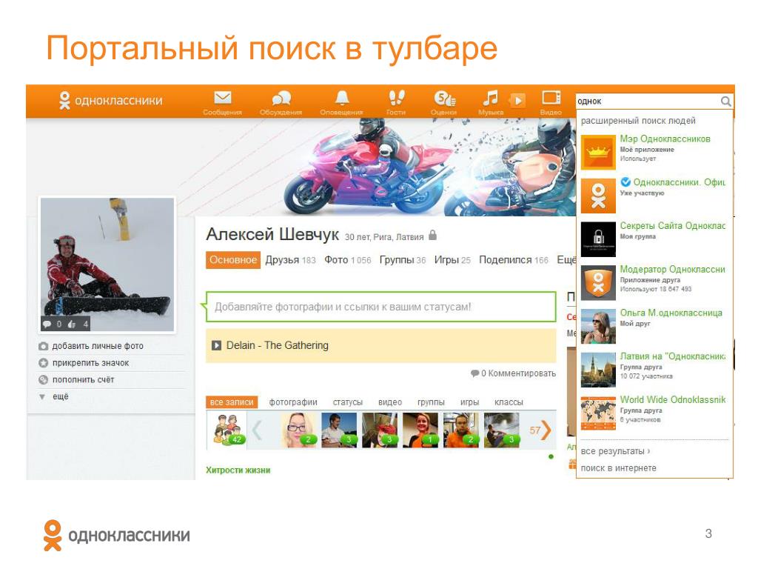Click поиск в интернете option
The image size is (758, 569).
[618, 468]
